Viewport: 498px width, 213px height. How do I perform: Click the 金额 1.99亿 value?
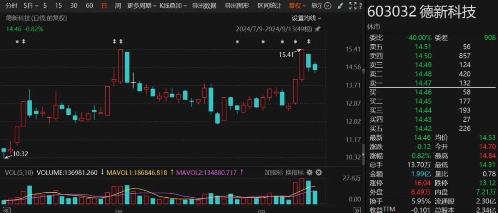pyautogui.click(x=421, y=174)
